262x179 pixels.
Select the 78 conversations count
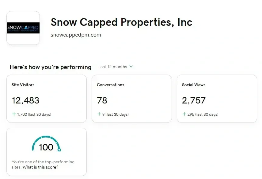click(102, 100)
